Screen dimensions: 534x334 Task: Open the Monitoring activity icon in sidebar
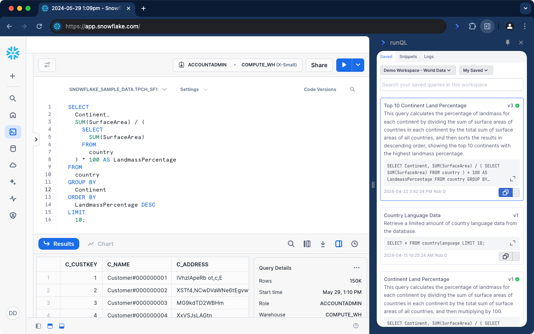(x=13, y=199)
